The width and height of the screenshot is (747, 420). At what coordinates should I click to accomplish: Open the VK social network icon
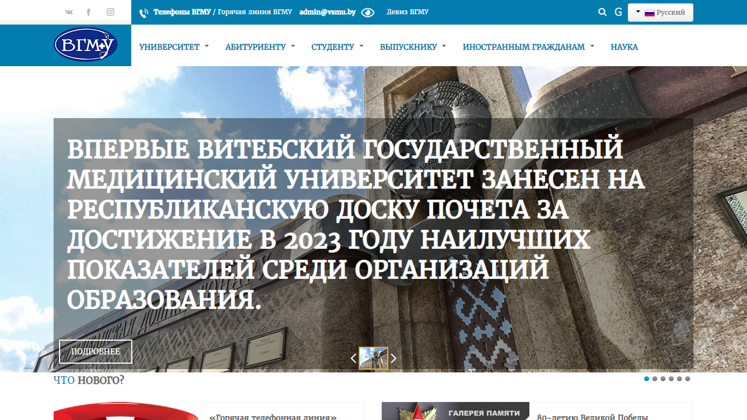68,12
